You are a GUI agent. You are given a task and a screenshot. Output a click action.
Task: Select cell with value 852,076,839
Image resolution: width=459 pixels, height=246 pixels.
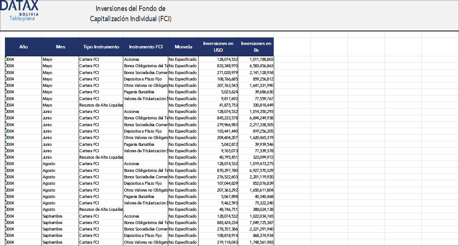(x=256, y=183)
